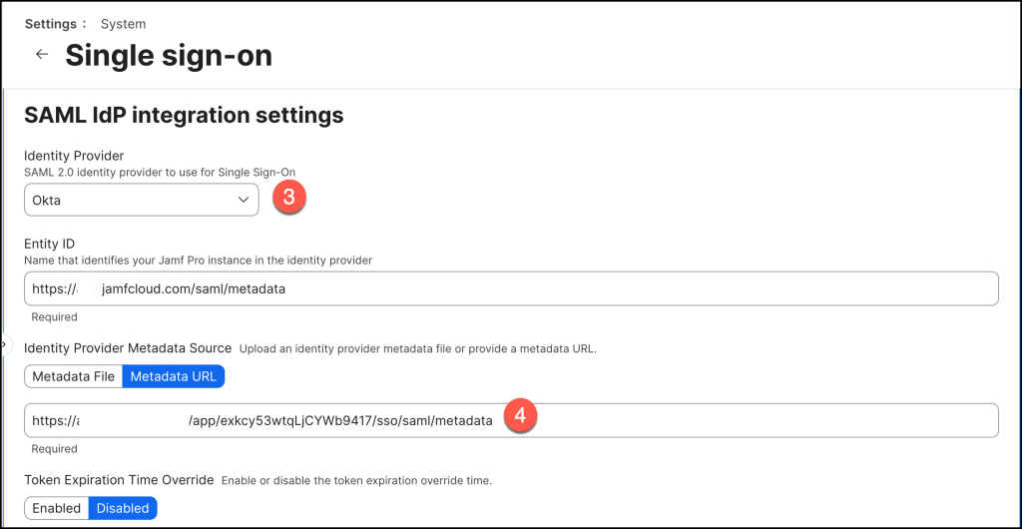1022x529 pixels.
Task: Select the Metadata URL source option
Action: [x=174, y=376]
